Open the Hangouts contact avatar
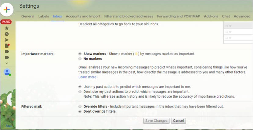 pos(7,72)
